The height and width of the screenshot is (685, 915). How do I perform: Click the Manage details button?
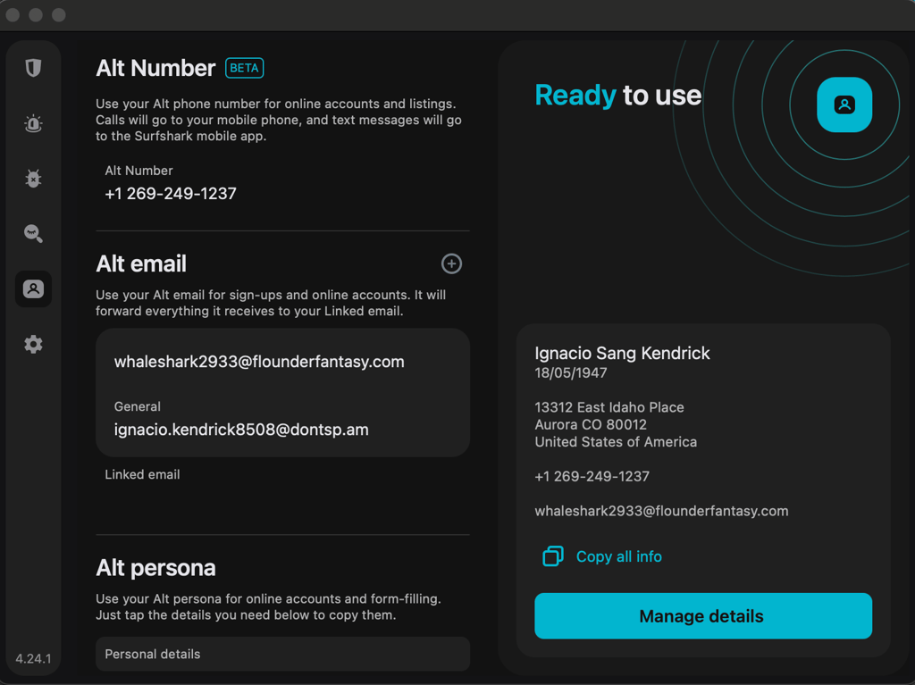(x=703, y=615)
